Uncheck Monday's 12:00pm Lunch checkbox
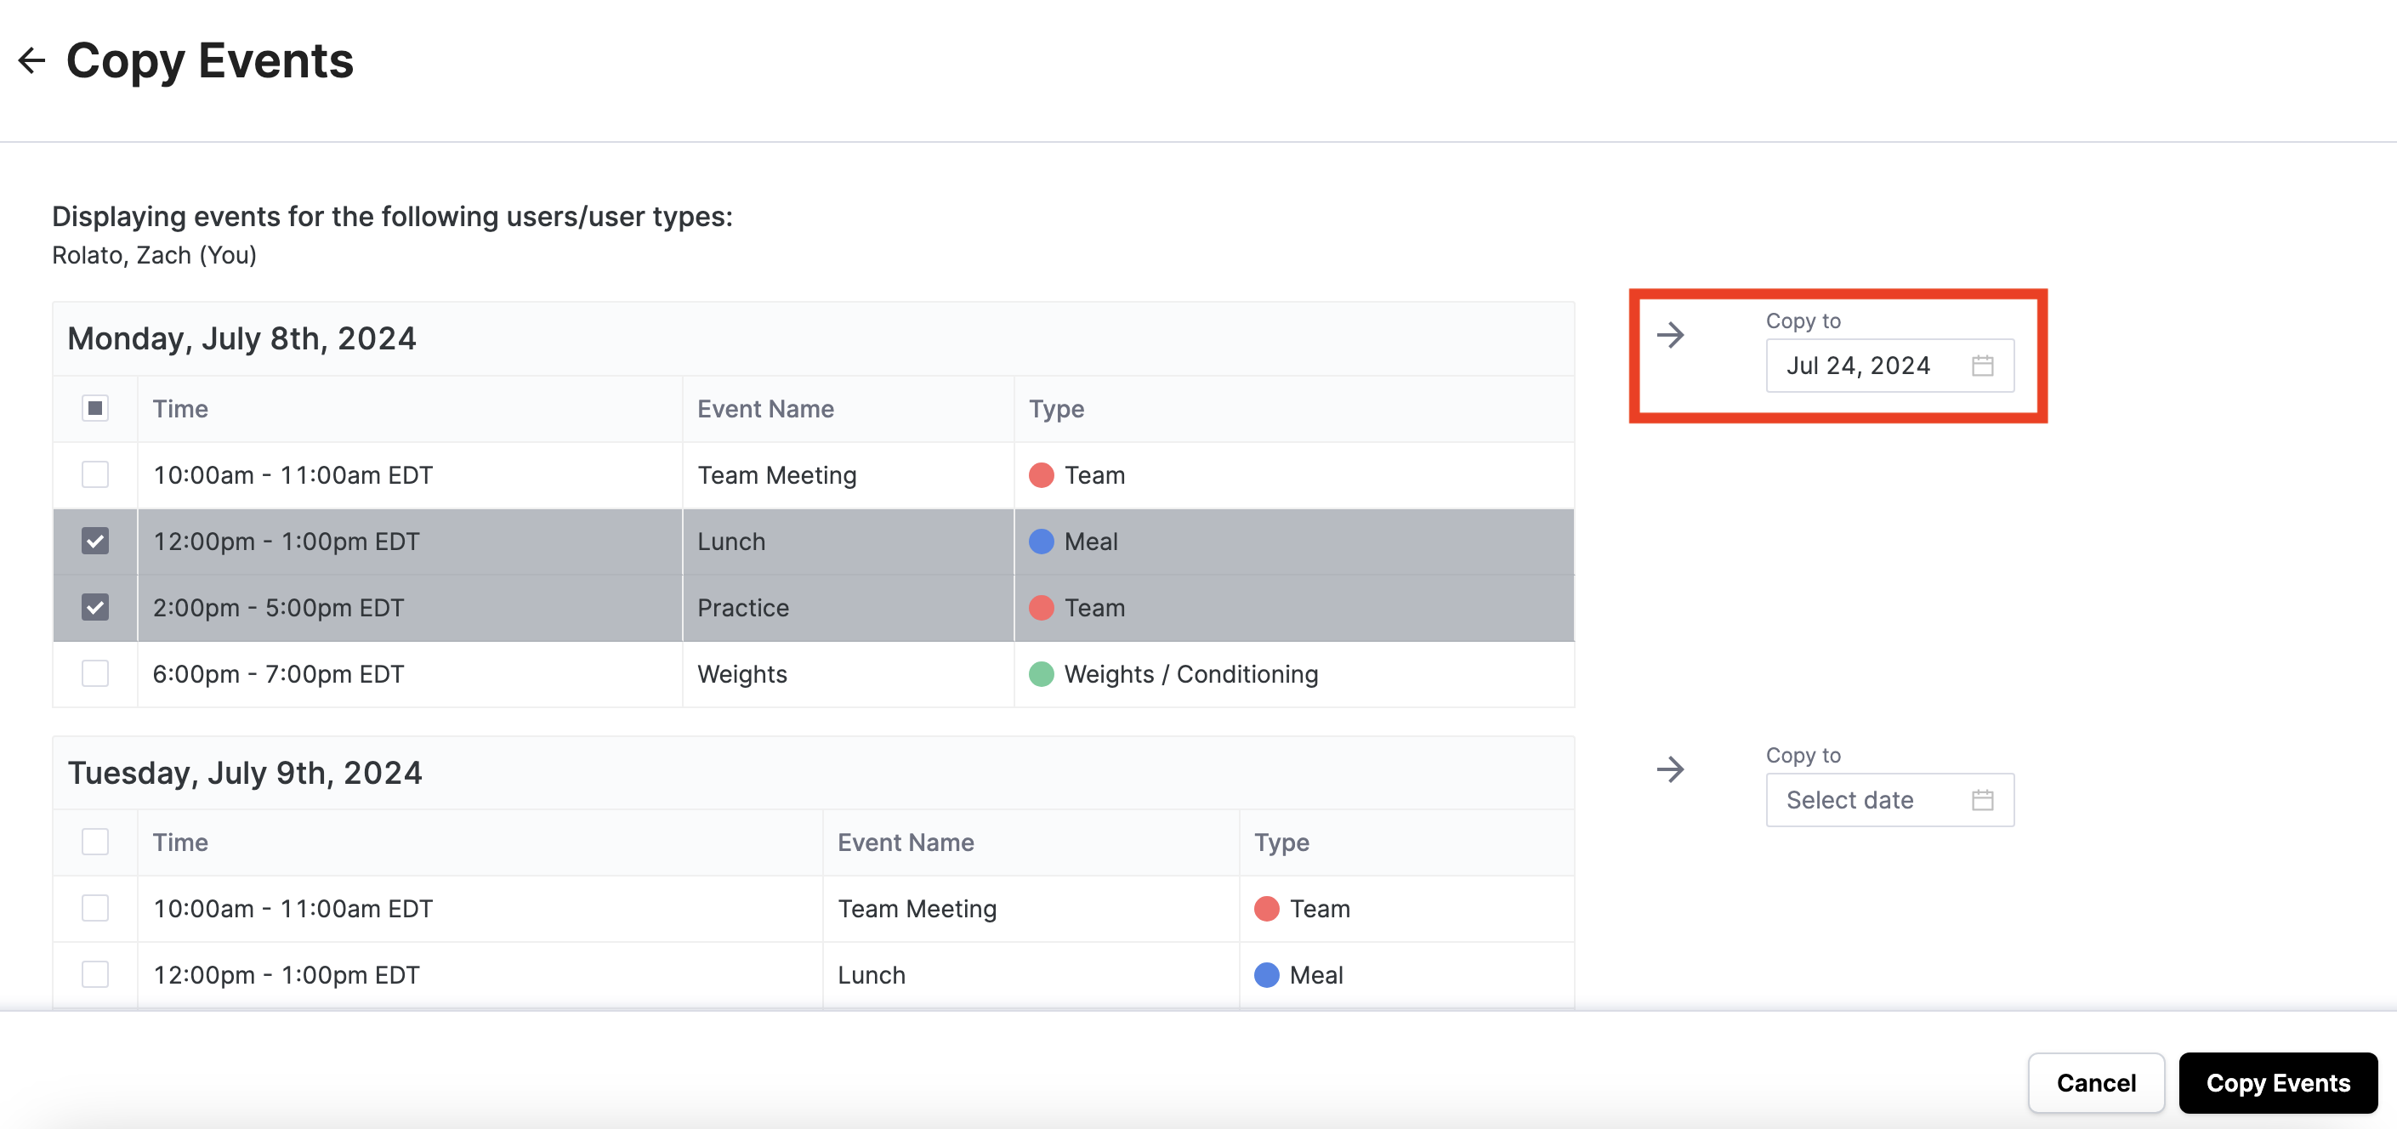Screen dimensions: 2397x1129 pos(95,542)
